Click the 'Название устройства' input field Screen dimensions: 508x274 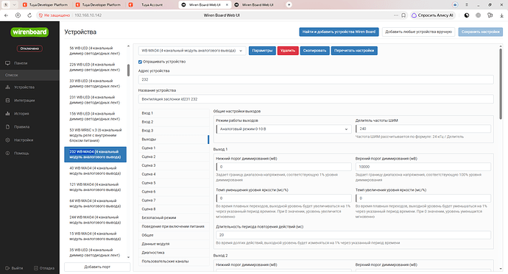[316, 99]
